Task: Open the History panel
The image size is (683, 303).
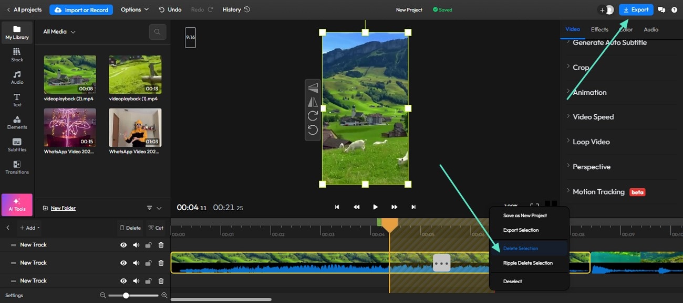Action: (236, 9)
